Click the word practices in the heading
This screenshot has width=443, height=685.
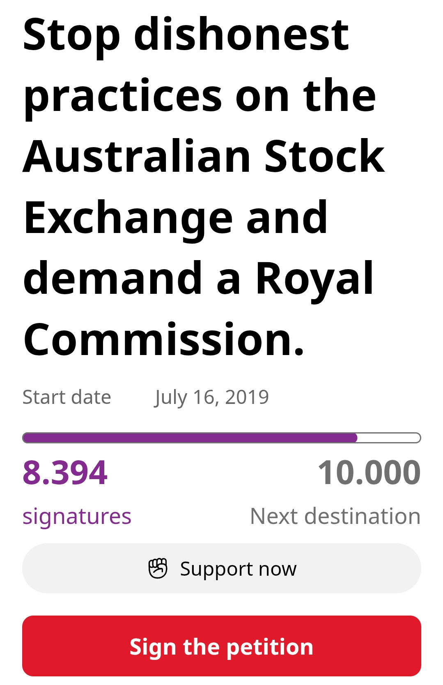[122, 97]
